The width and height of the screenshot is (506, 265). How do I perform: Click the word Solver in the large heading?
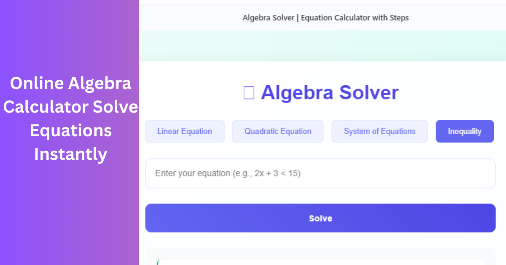click(x=369, y=93)
